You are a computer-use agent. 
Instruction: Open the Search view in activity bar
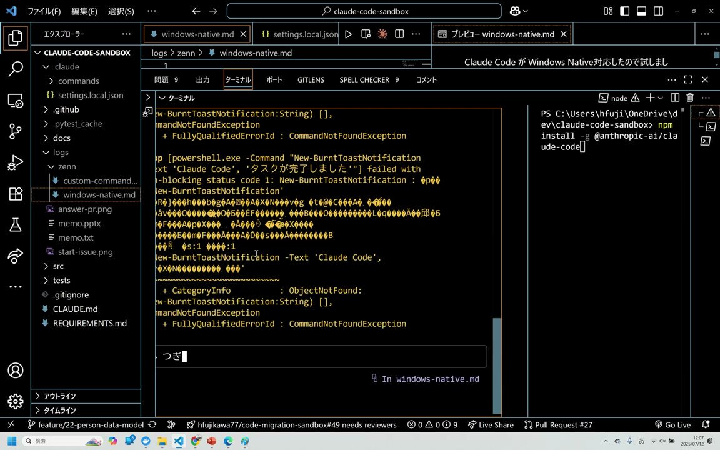pyautogui.click(x=15, y=69)
